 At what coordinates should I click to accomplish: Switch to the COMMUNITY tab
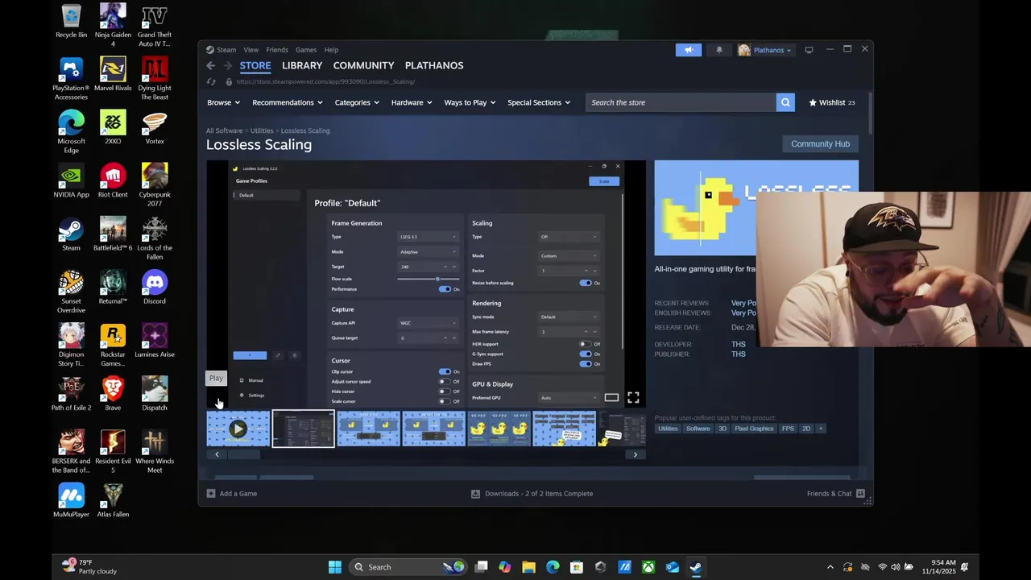363,65
